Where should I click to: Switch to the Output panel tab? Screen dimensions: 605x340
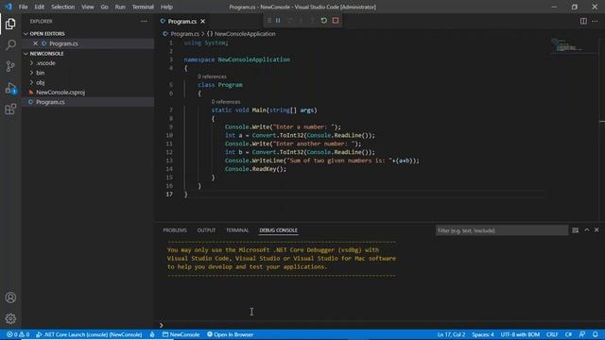(x=206, y=230)
